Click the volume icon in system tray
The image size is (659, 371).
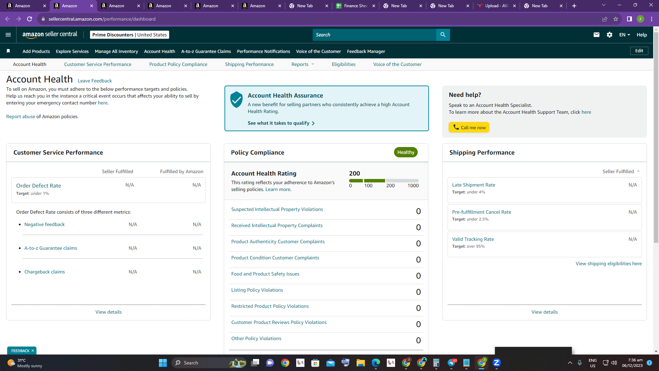(614, 363)
